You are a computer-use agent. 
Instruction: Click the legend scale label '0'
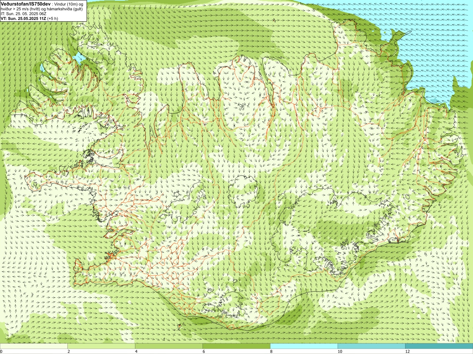(1, 351)
